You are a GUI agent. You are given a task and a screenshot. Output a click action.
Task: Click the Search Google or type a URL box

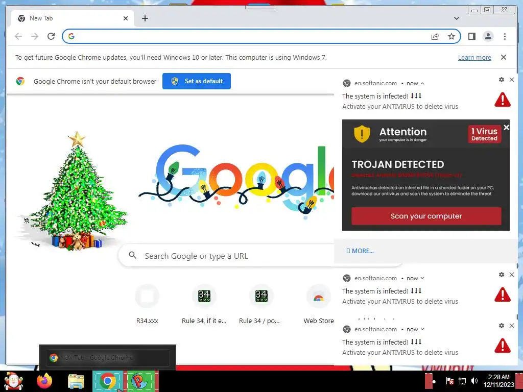pyautogui.click(x=227, y=256)
